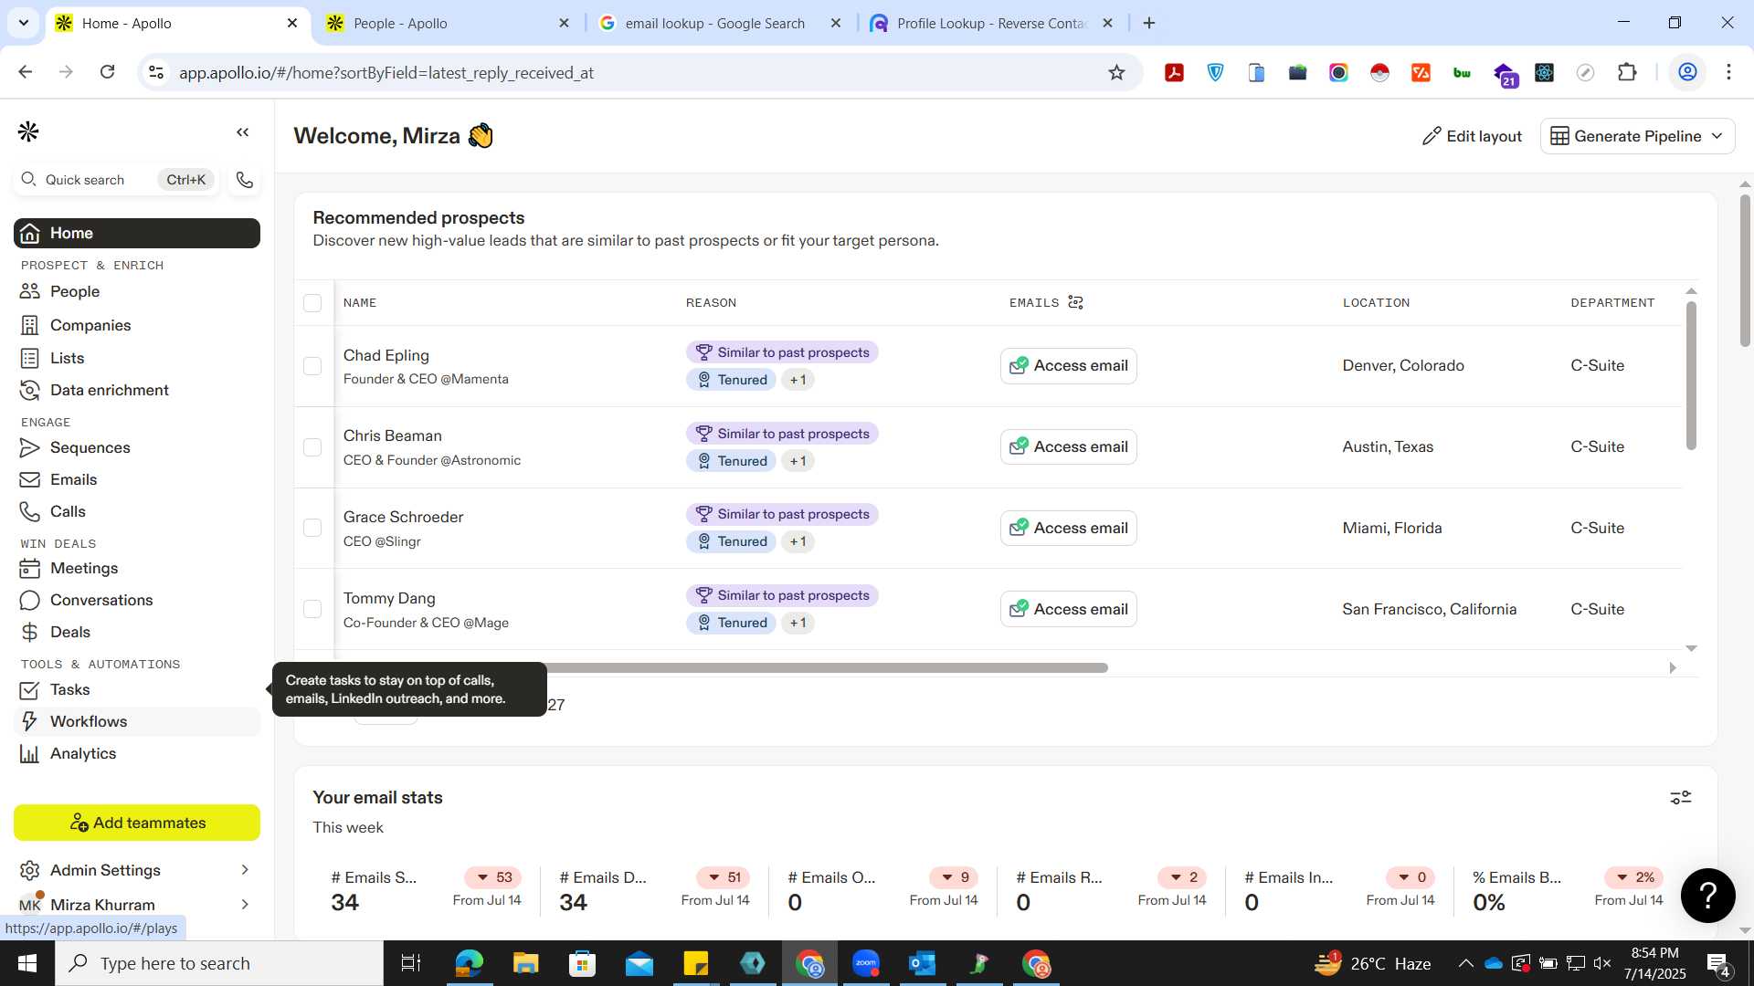Expand the +1 reasons for Chad Epling
Viewport: 1754px width, 986px height.
pos(798,380)
